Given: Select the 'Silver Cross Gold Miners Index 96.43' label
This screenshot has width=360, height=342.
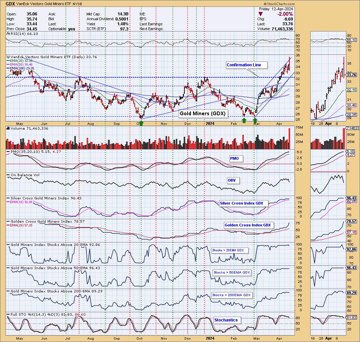Looking at the screenshot, I should point(44,198).
